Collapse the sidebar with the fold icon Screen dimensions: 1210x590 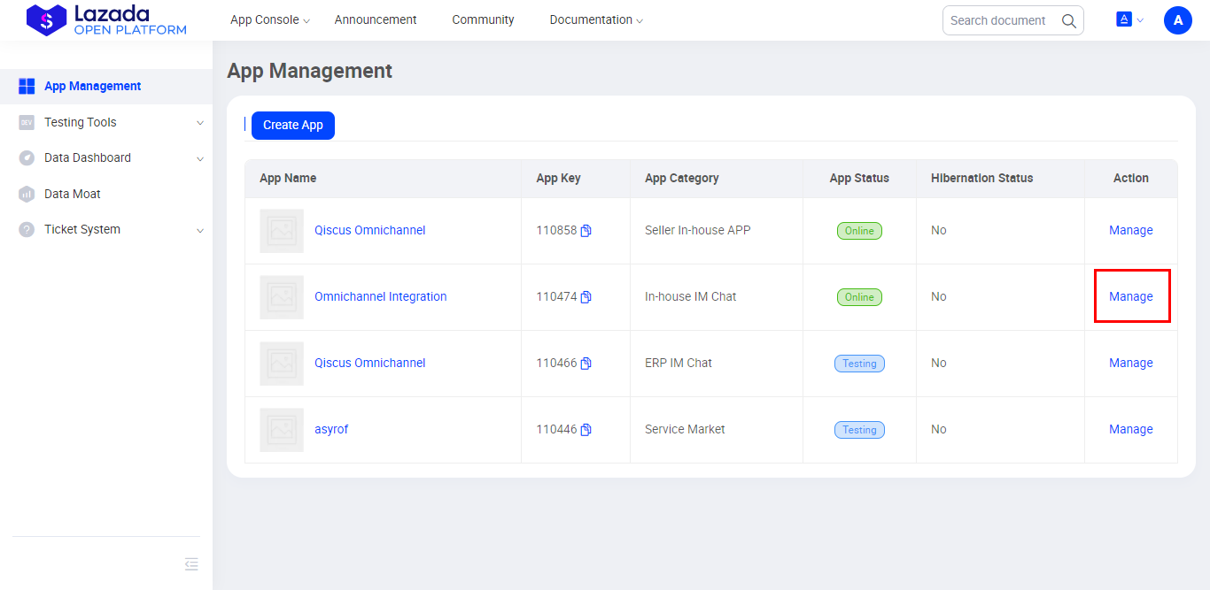[x=191, y=564]
